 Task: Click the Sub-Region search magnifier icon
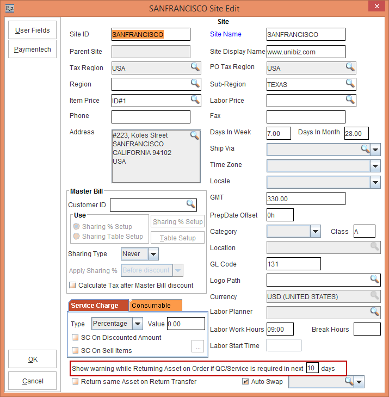(350, 84)
